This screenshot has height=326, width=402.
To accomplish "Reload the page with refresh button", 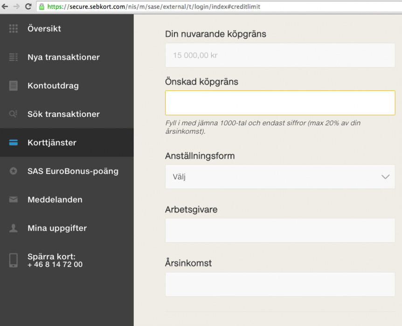I will [28, 7].
